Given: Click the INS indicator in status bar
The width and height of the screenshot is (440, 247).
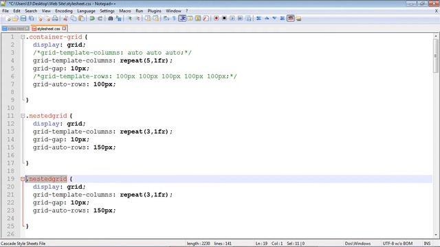Looking at the screenshot, I should pyautogui.click(x=427, y=244).
